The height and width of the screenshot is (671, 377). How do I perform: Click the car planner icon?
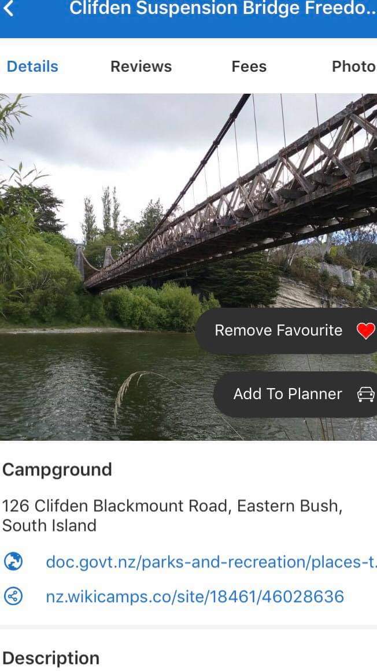366,394
